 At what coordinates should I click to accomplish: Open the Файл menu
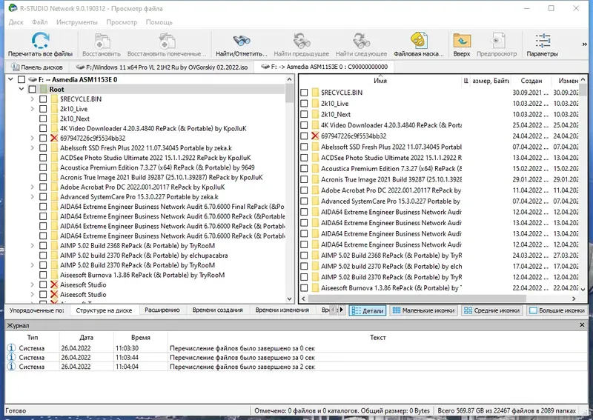(x=40, y=22)
